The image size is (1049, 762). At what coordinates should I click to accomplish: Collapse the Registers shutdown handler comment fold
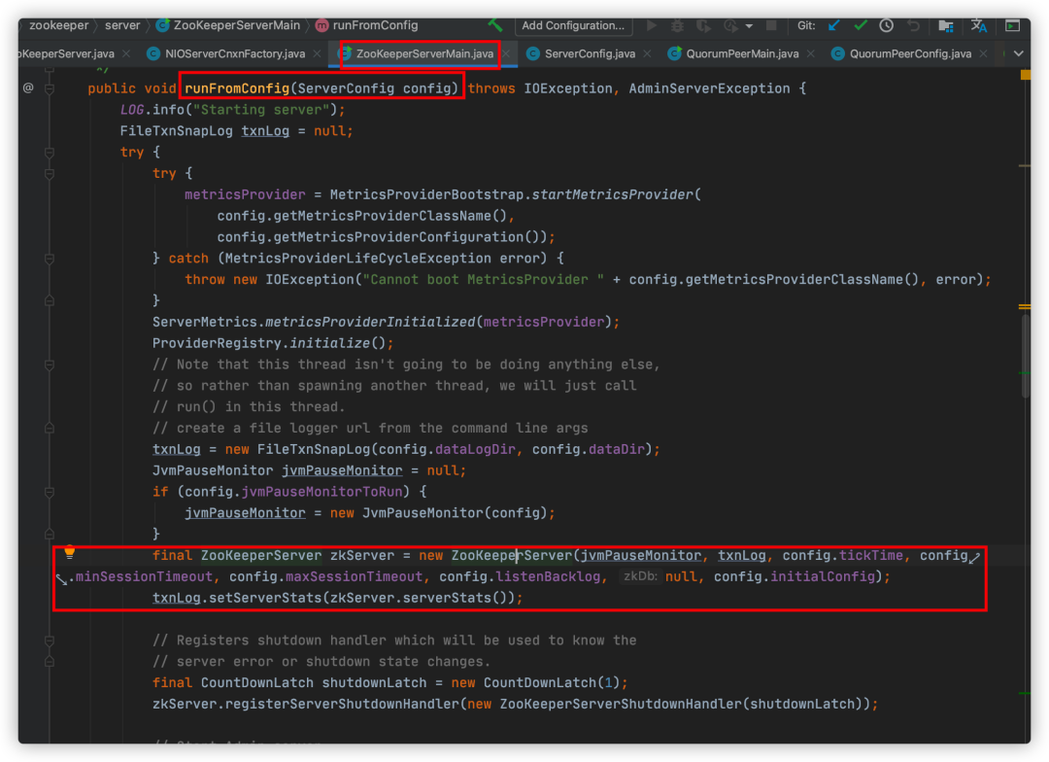[x=49, y=641]
